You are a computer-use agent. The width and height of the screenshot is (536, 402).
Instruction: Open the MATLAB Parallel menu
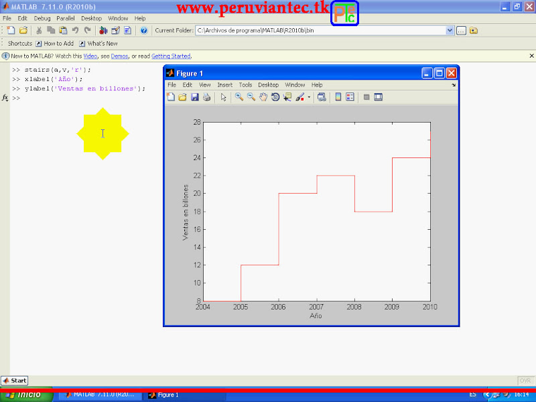(66, 18)
